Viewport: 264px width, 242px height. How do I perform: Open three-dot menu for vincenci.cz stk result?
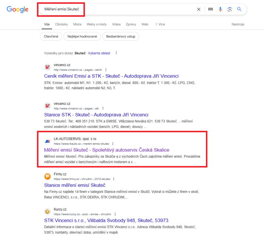tap(103, 108)
